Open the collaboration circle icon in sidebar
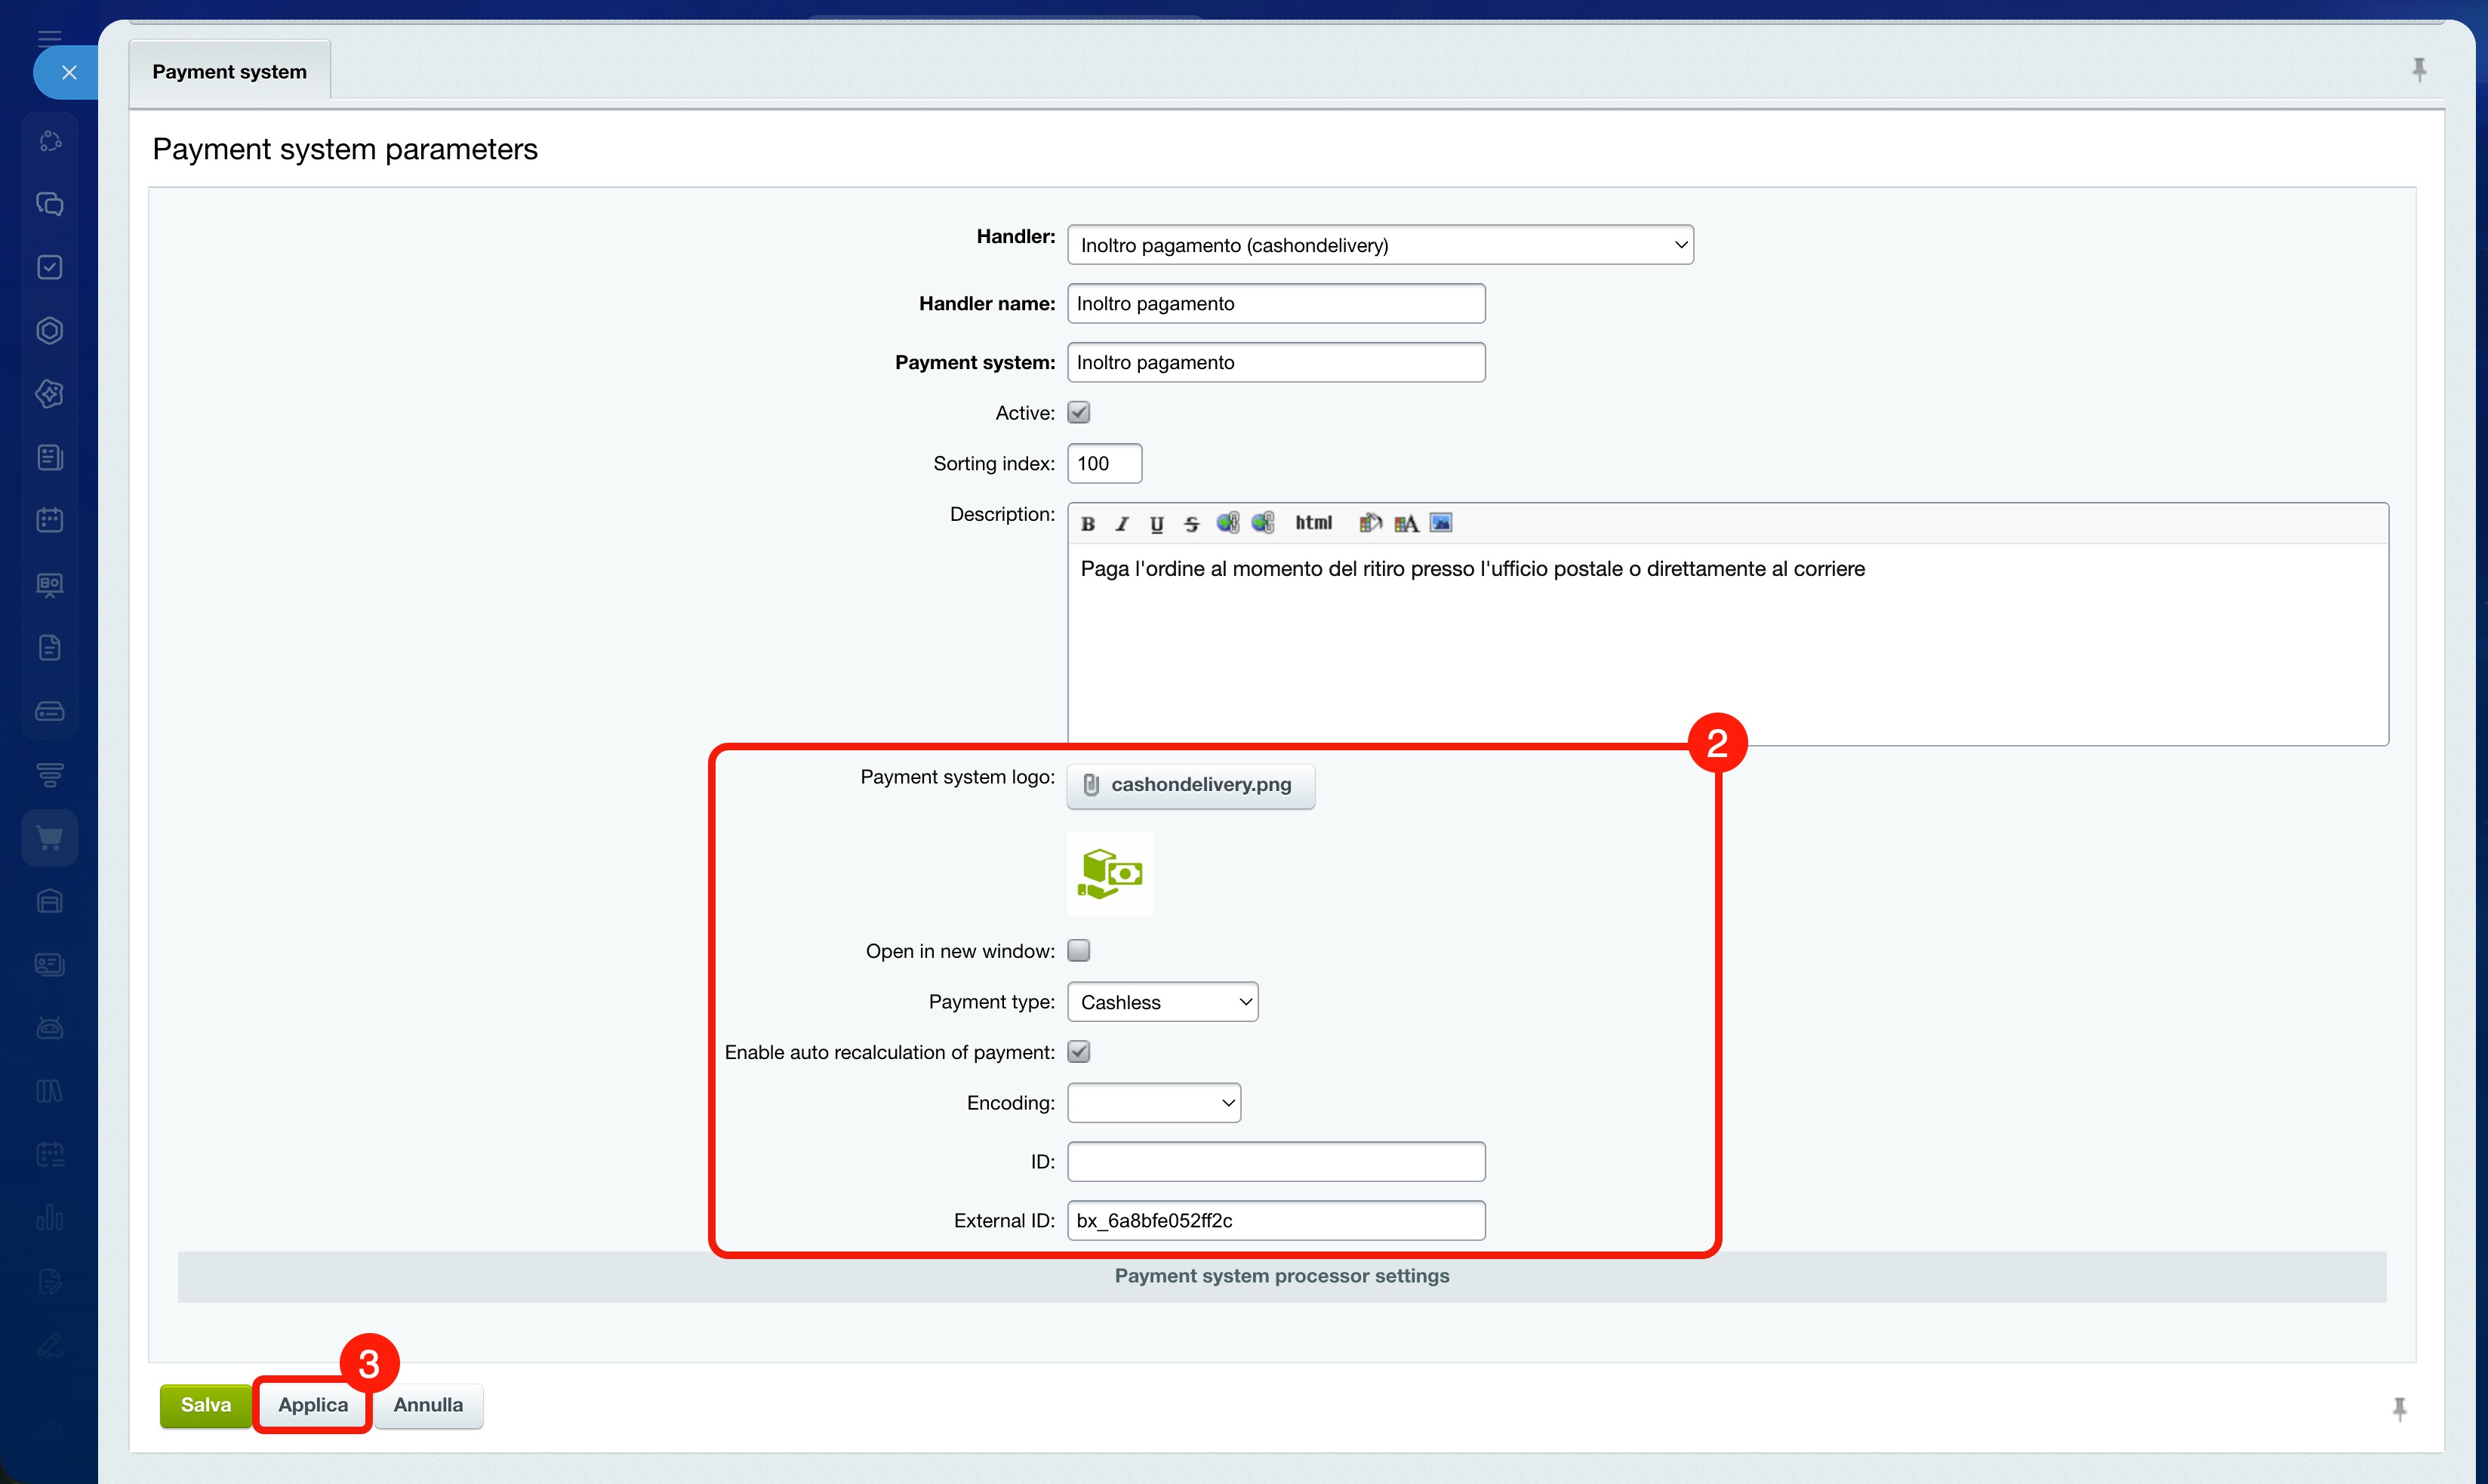2488x1484 pixels. [50, 141]
